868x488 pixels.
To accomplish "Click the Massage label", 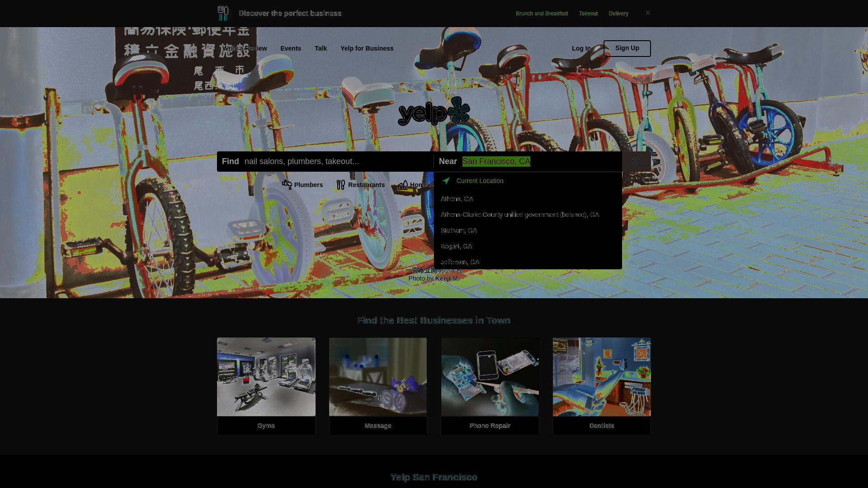I will point(378,426).
